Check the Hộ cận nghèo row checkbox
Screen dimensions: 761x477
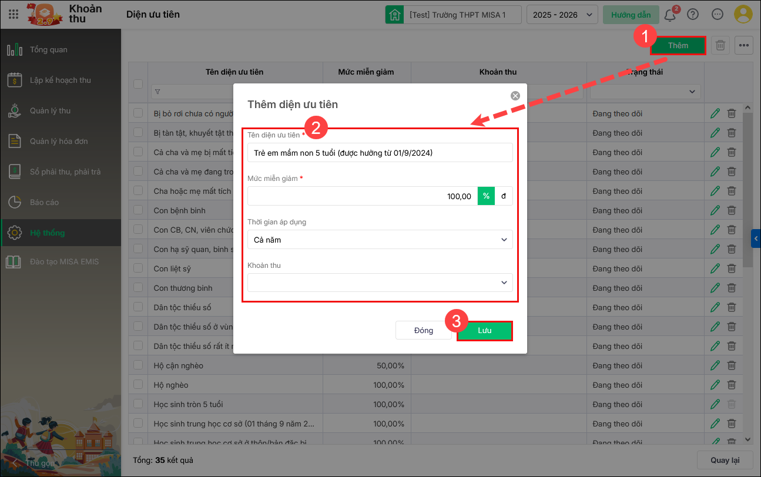click(x=138, y=366)
